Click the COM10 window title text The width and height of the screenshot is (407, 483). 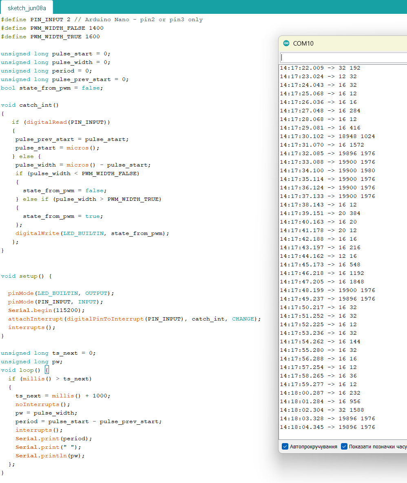coord(303,44)
